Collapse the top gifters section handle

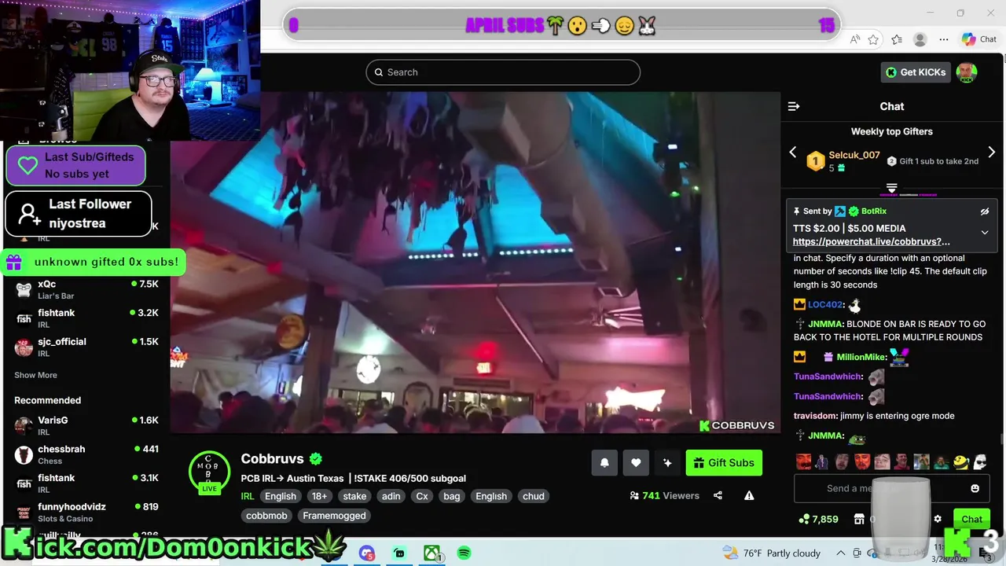pyautogui.click(x=891, y=188)
